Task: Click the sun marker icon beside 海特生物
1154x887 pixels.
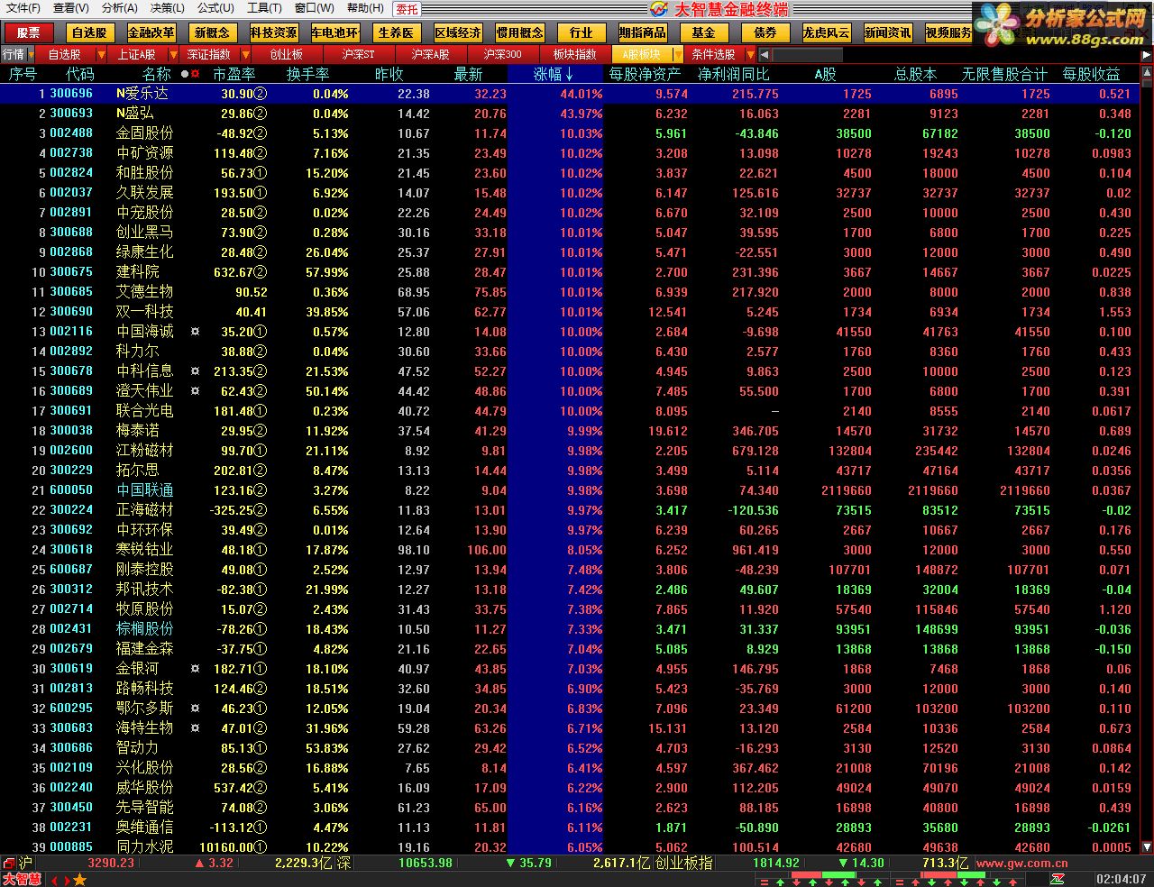Action: click(x=195, y=728)
